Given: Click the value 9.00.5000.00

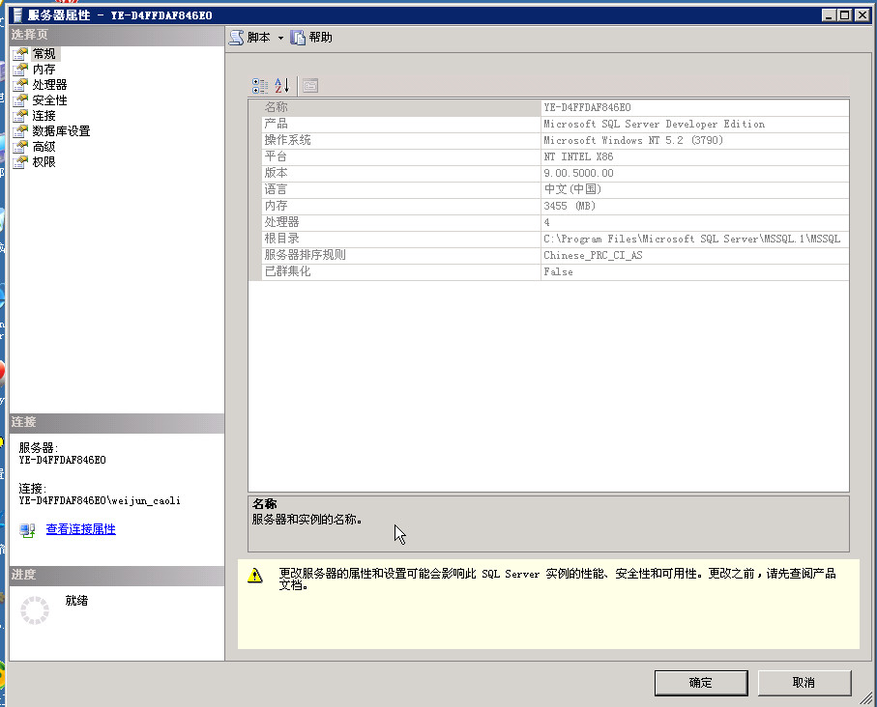Looking at the screenshot, I should click(x=578, y=173).
